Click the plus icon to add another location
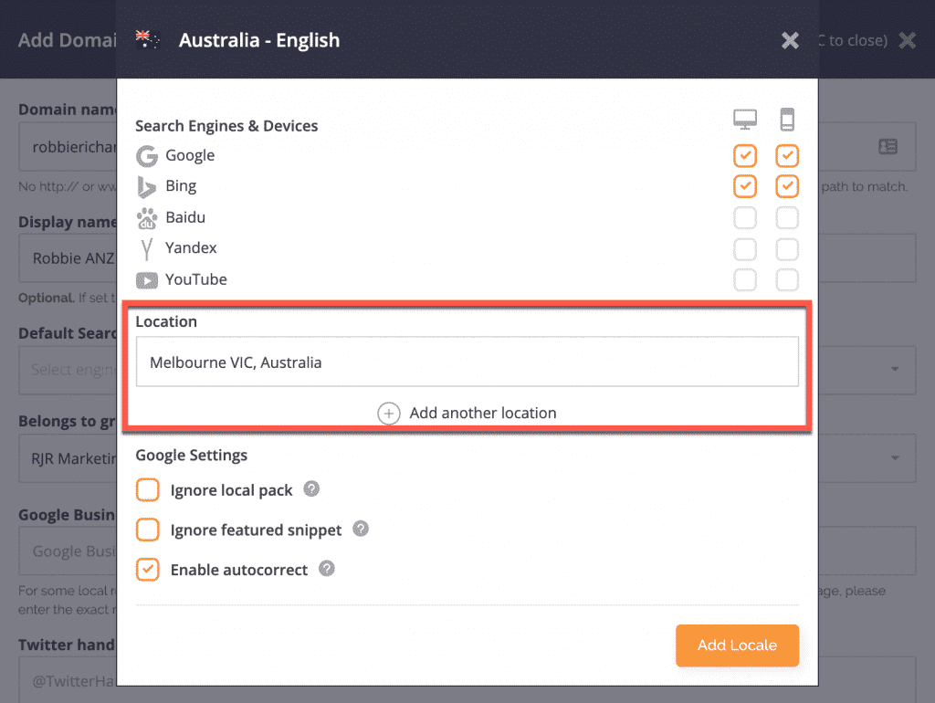The height and width of the screenshot is (703, 935). tap(389, 414)
